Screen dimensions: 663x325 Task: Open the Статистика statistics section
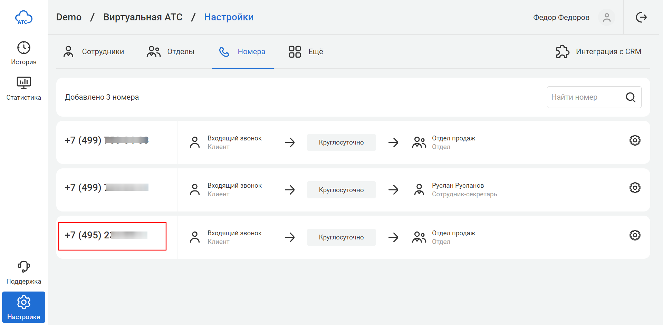[x=23, y=88]
